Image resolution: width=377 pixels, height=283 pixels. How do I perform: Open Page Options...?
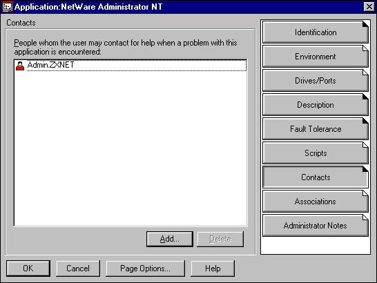coord(145,269)
